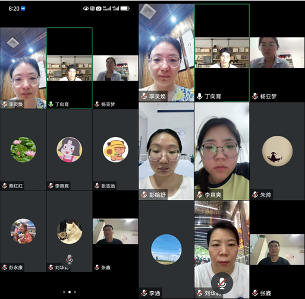
Task: Click muted mic icon beside 熊红红
Action: [5, 186]
